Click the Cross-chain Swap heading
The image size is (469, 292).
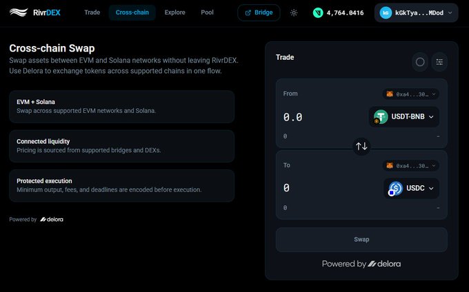(x=52, y=48)
